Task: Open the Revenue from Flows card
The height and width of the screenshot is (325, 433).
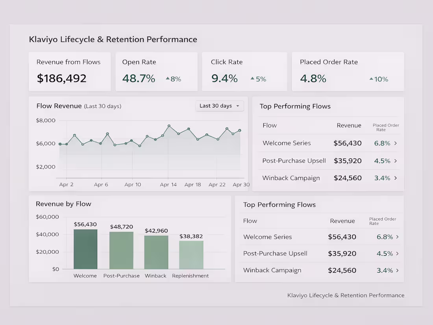Action: point(70,72)
